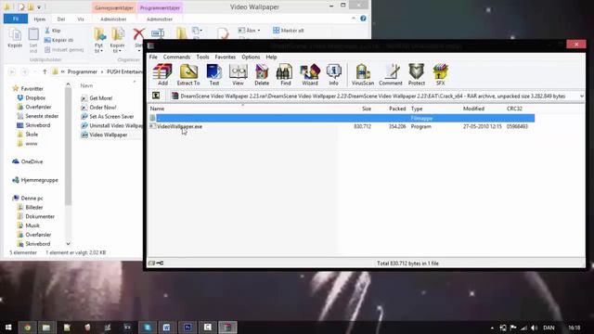The image size is (594, 334).
Task: Click the rename icon in Explorer ribbon
Action: (x=158, y=33)
